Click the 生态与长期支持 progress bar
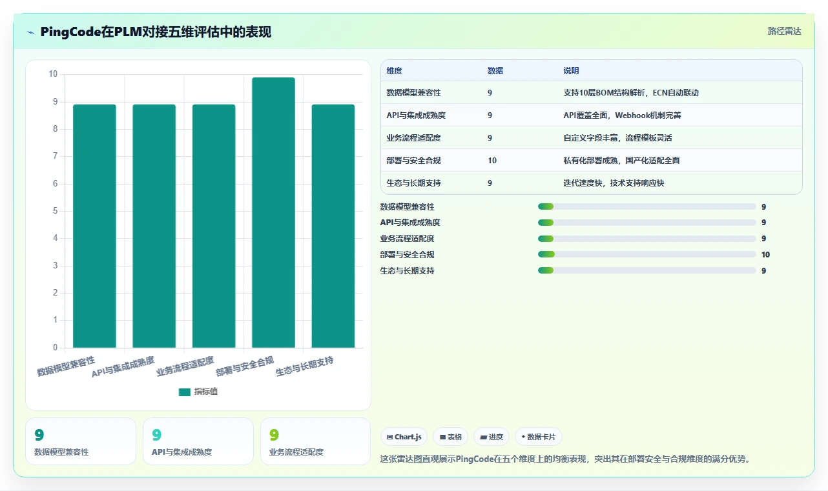Image resolution: width=828 pixels, height=491 pixels. pyautogui.click(x=647, y=270)
